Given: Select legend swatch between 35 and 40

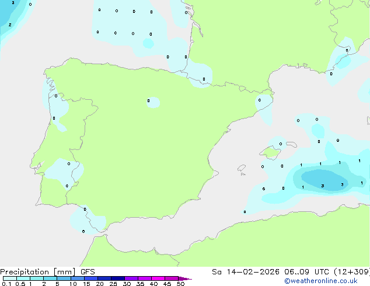Looking at the screenshot, I should [x=145, y=278].
